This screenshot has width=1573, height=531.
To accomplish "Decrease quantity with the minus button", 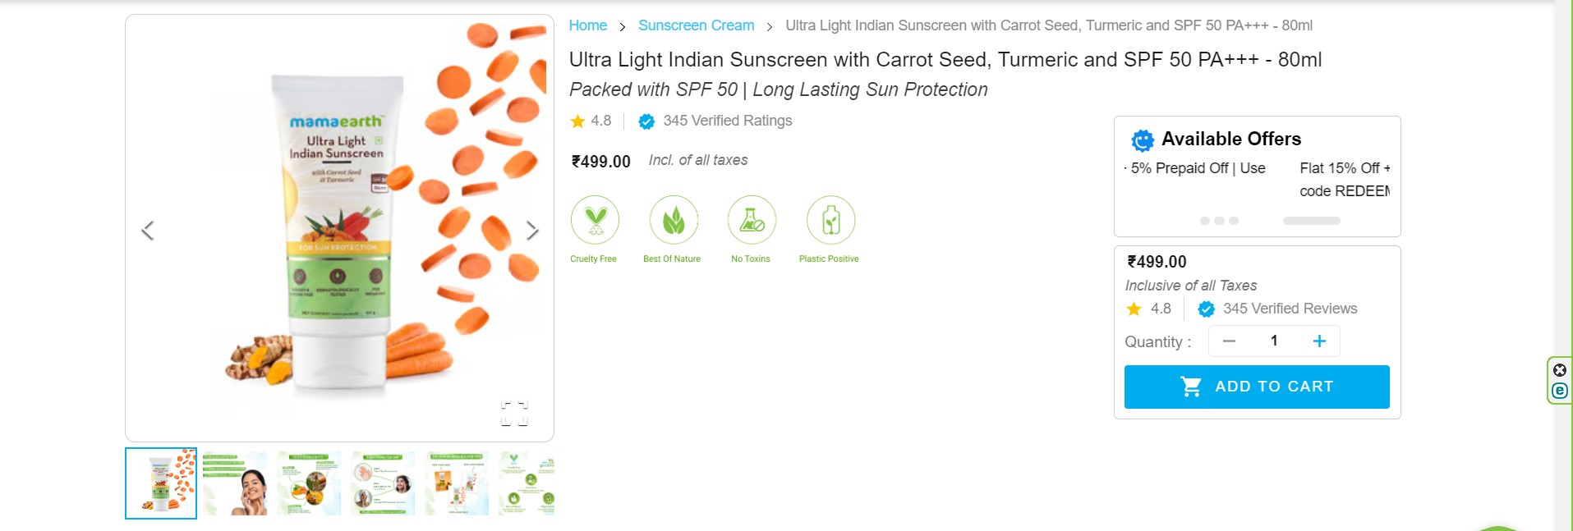I will tap(1229, 341).
